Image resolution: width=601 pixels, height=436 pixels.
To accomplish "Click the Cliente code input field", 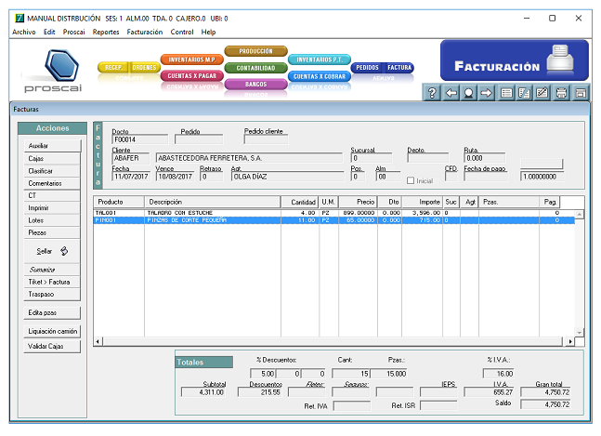I will 131,158.
